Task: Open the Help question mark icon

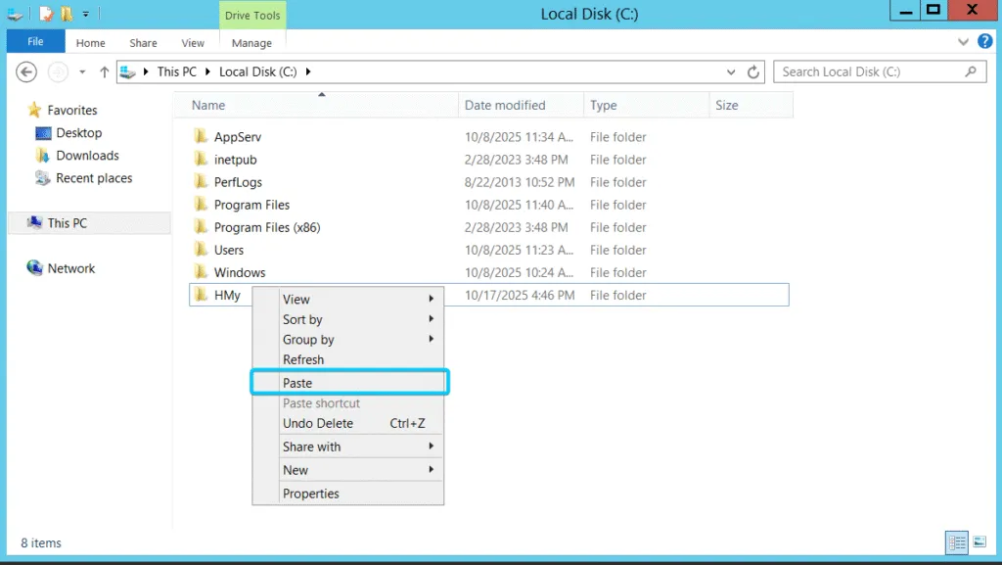Action: pyautogui.click(x=984, y=42)
